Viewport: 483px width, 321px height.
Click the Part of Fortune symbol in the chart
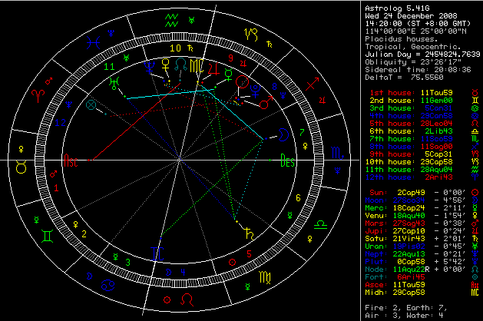click(92, 104)
